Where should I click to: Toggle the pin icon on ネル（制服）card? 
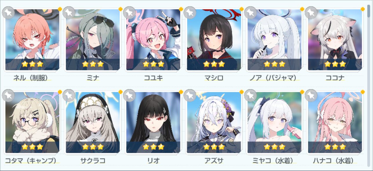coord(8,13)
